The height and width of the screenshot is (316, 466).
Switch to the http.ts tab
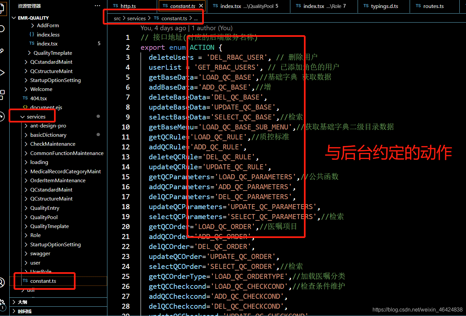tap(128, 6)
